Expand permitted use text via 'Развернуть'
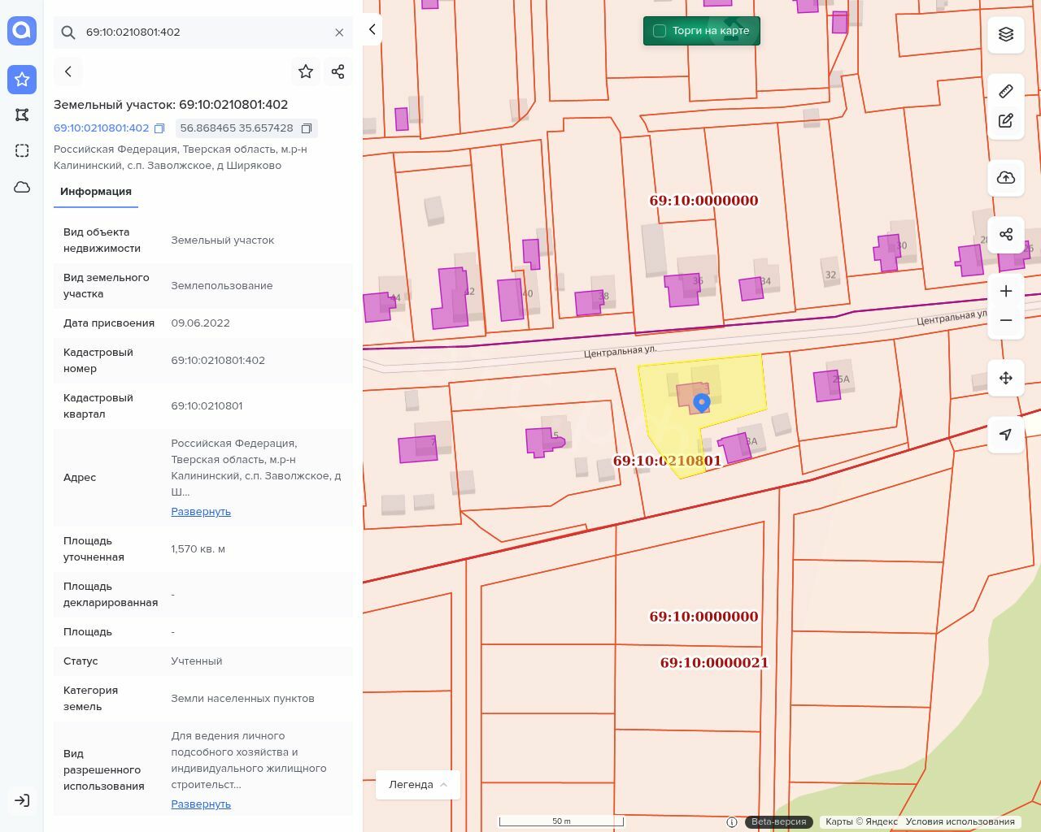The height and width of the screenshot is (832, 1041). 201,804
